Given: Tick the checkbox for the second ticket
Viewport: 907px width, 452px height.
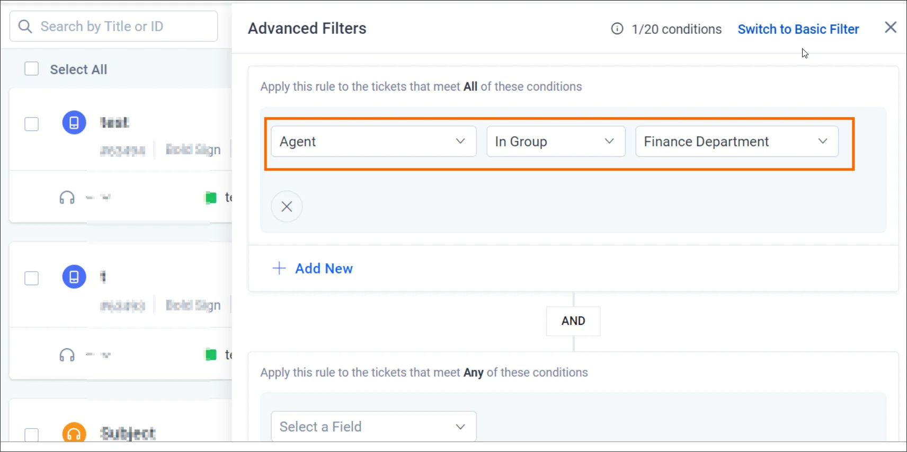Looking at the screenshot, I should click(32, 278).
